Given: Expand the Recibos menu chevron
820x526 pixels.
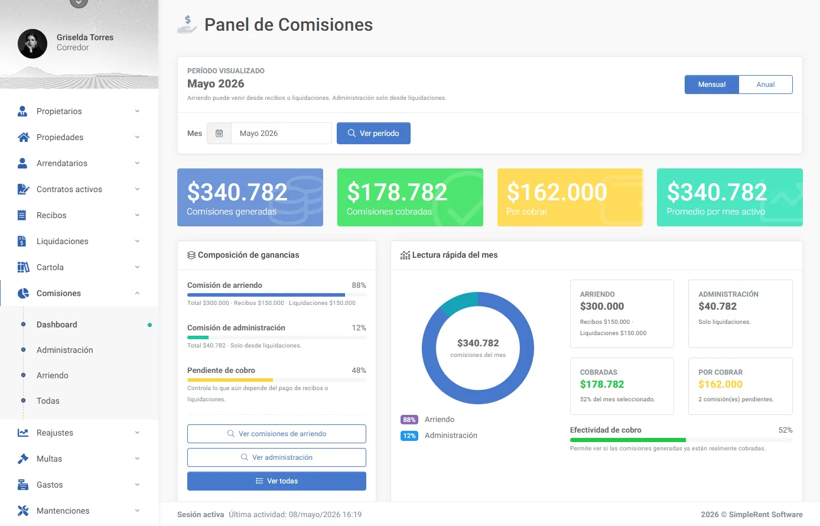Looking at the screenshot, I should tap(137, 215).
